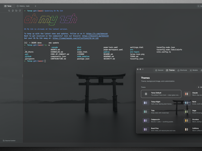The width and height of the screenshot is (202, 151).
Task: Click 'vite.config.ts' in the terminal listing
Action: (x=164, y=52)
